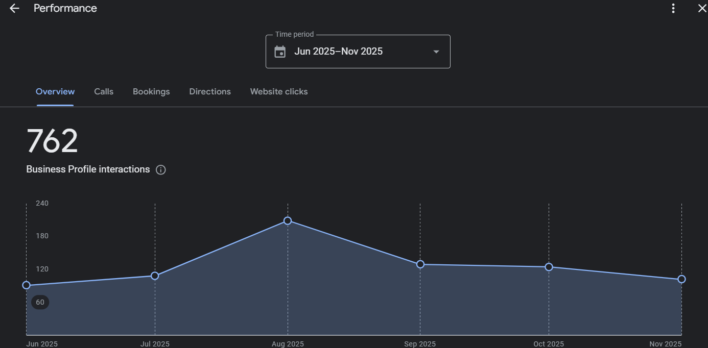The width and height of the screenshot is (708, 348).
Task: Open the three-dot more options menu
Action: [x=673, y=8]
